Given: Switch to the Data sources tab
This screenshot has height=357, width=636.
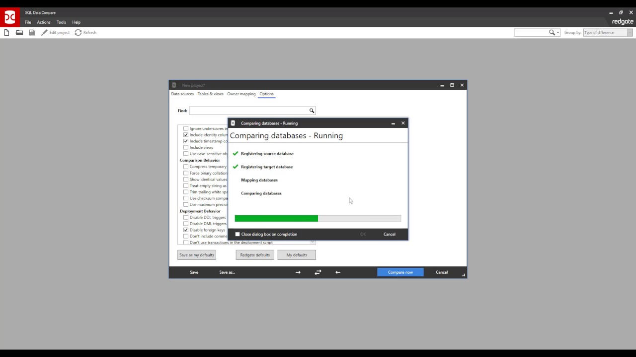Looking at the screenshot, I should 182,94.
